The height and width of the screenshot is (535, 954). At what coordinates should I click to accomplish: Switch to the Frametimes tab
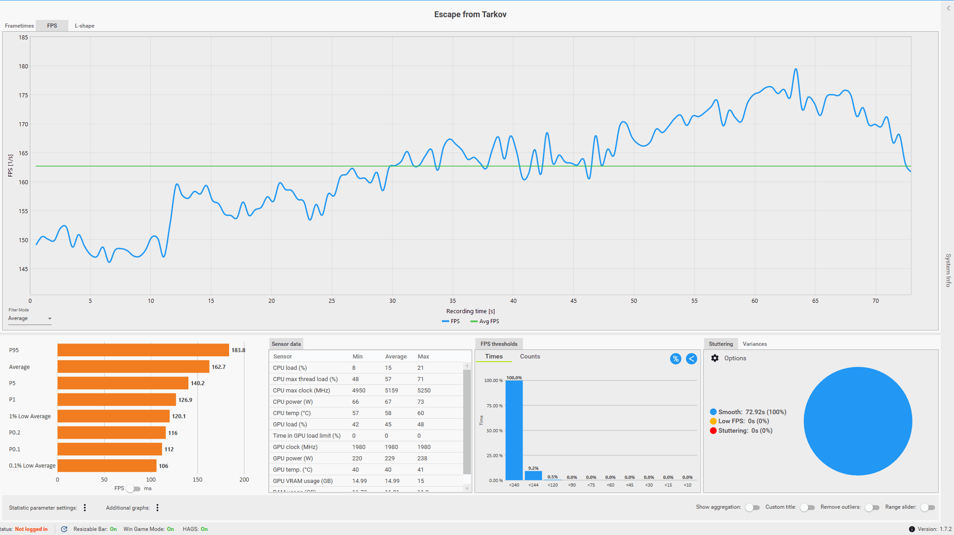tap(19, 26)
